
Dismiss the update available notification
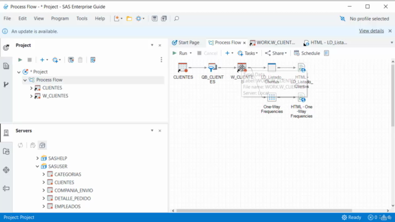pos(390,31)
